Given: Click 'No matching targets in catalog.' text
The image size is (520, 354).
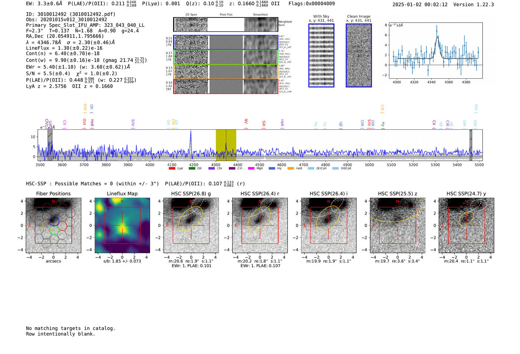Looking at the screenshot, I should [71, 328].
